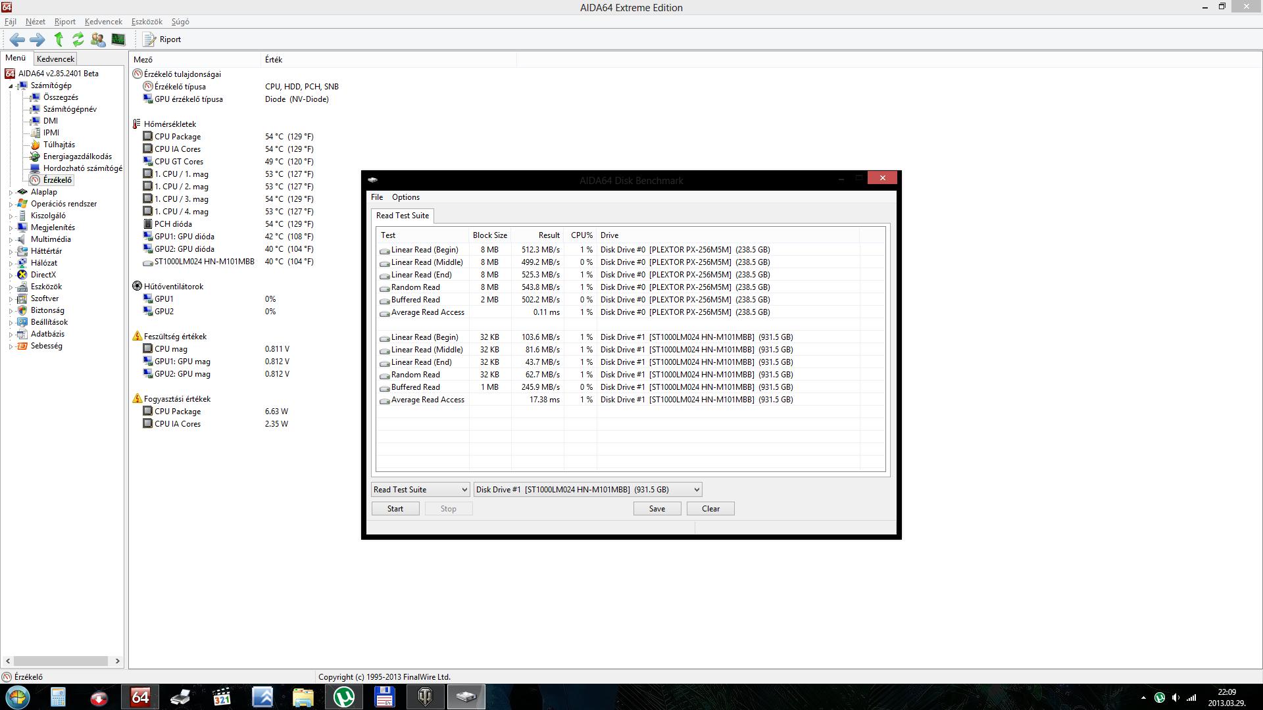Select DMI tree item

point(51,121)
